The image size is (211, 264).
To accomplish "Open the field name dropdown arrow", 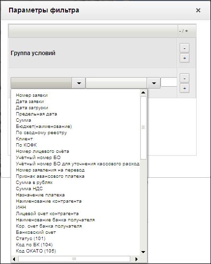I will 79,83.
